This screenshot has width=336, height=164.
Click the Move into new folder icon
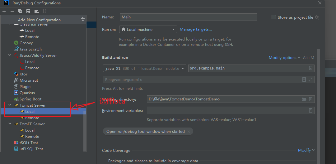tap(36, 11)
